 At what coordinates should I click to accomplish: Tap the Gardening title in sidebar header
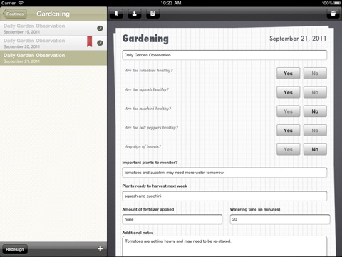(x=53, y=14)
